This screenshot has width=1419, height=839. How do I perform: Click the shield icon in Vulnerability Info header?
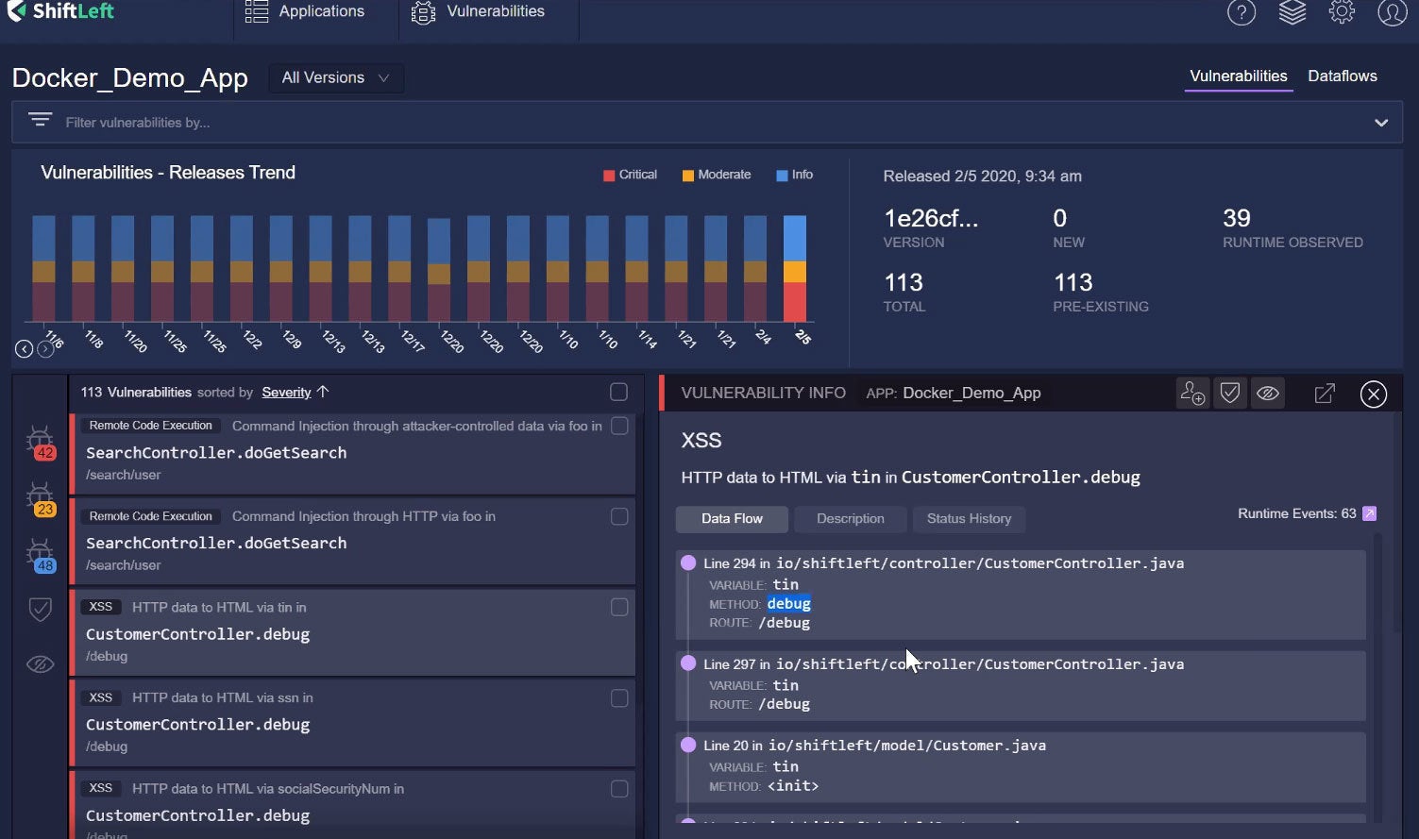coord(1229,393)
